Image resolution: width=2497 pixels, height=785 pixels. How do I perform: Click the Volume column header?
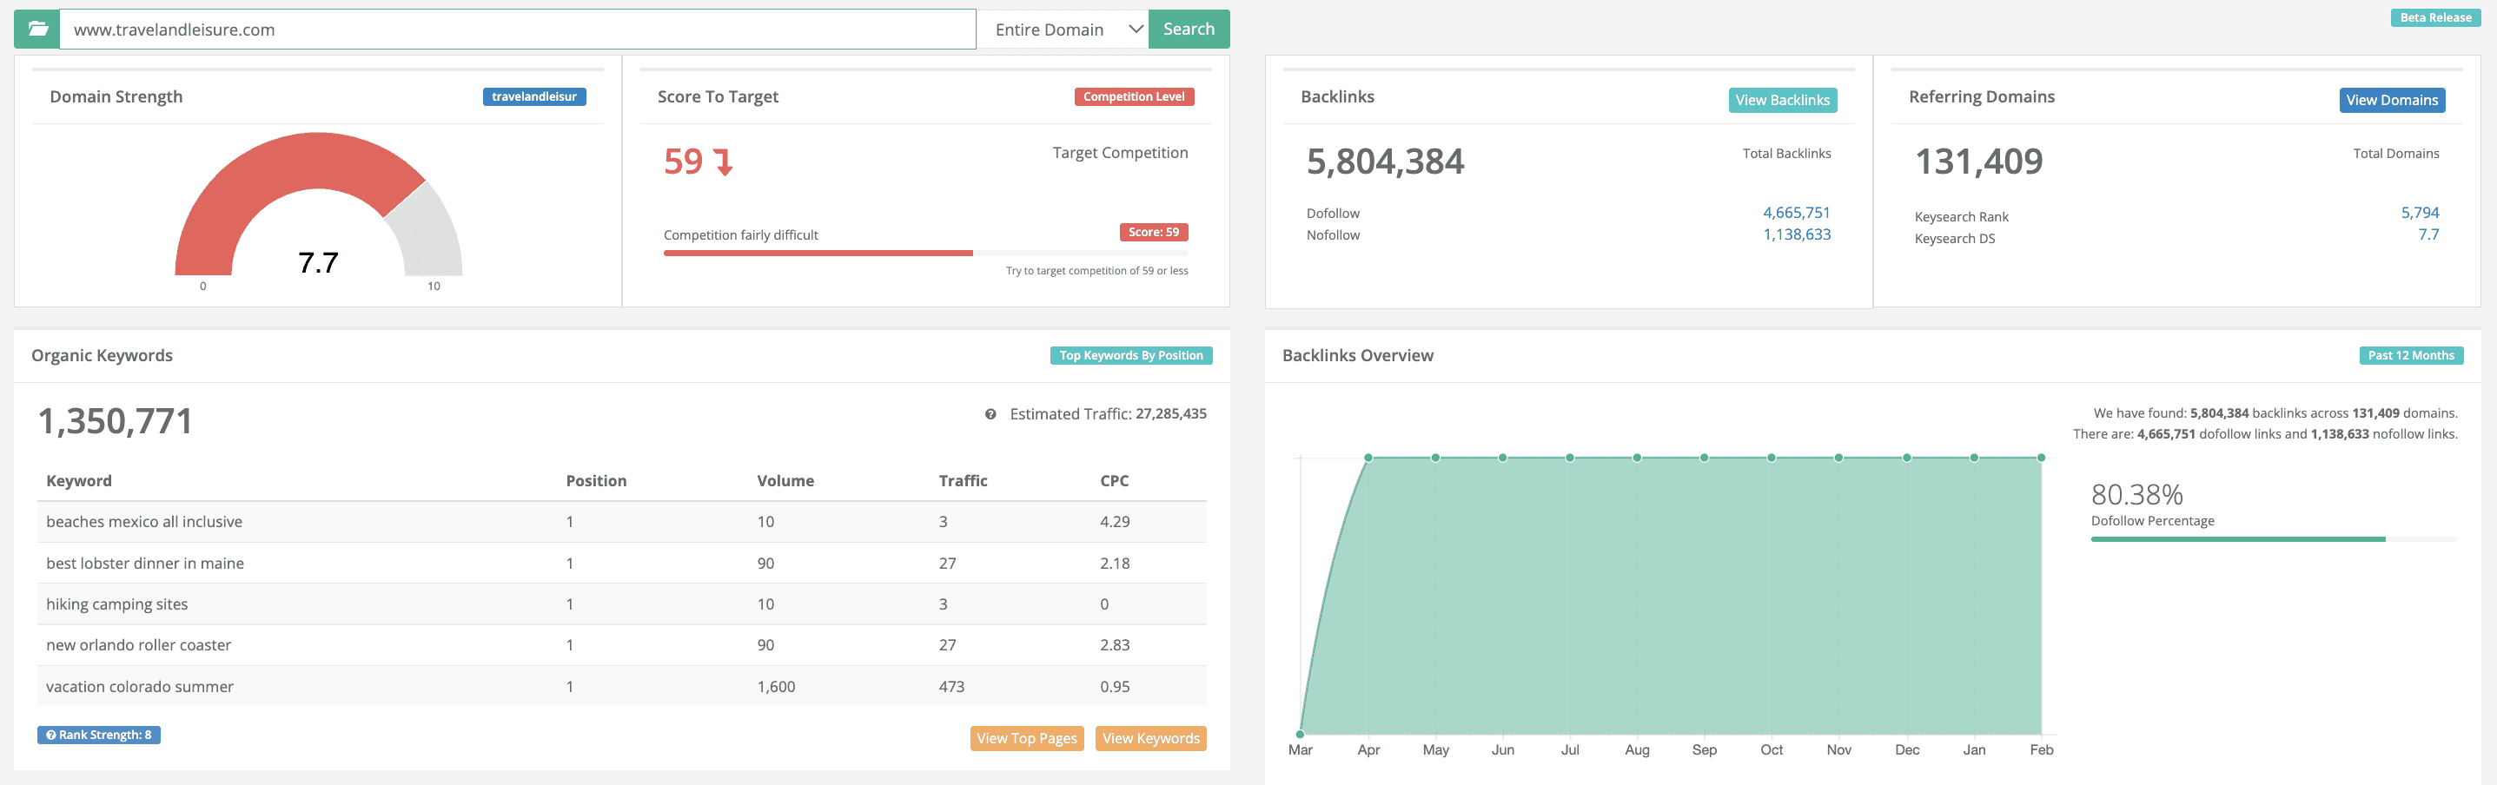coord(785,481)
